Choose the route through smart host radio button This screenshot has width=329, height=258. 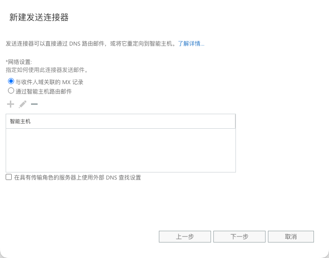click(x=11, y=91)
